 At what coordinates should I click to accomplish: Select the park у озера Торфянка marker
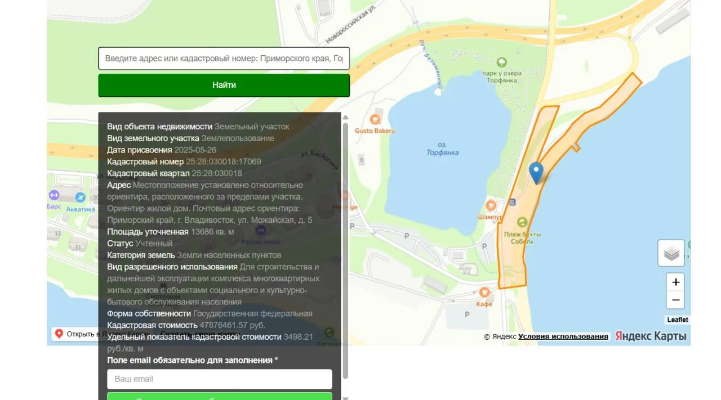click(502, 62)
